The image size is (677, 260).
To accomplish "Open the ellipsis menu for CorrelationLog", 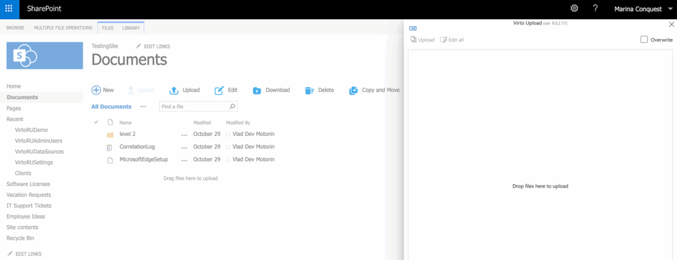I will pos(184,147).
